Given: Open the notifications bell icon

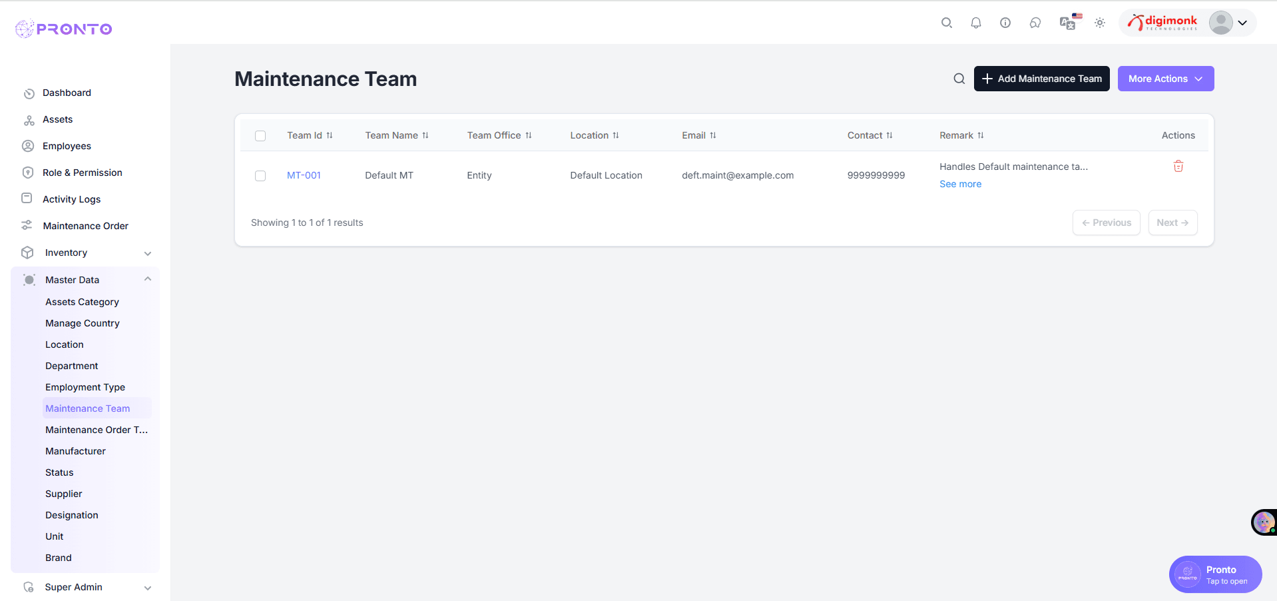Looking at the screenshot, I should pos(975,23).
